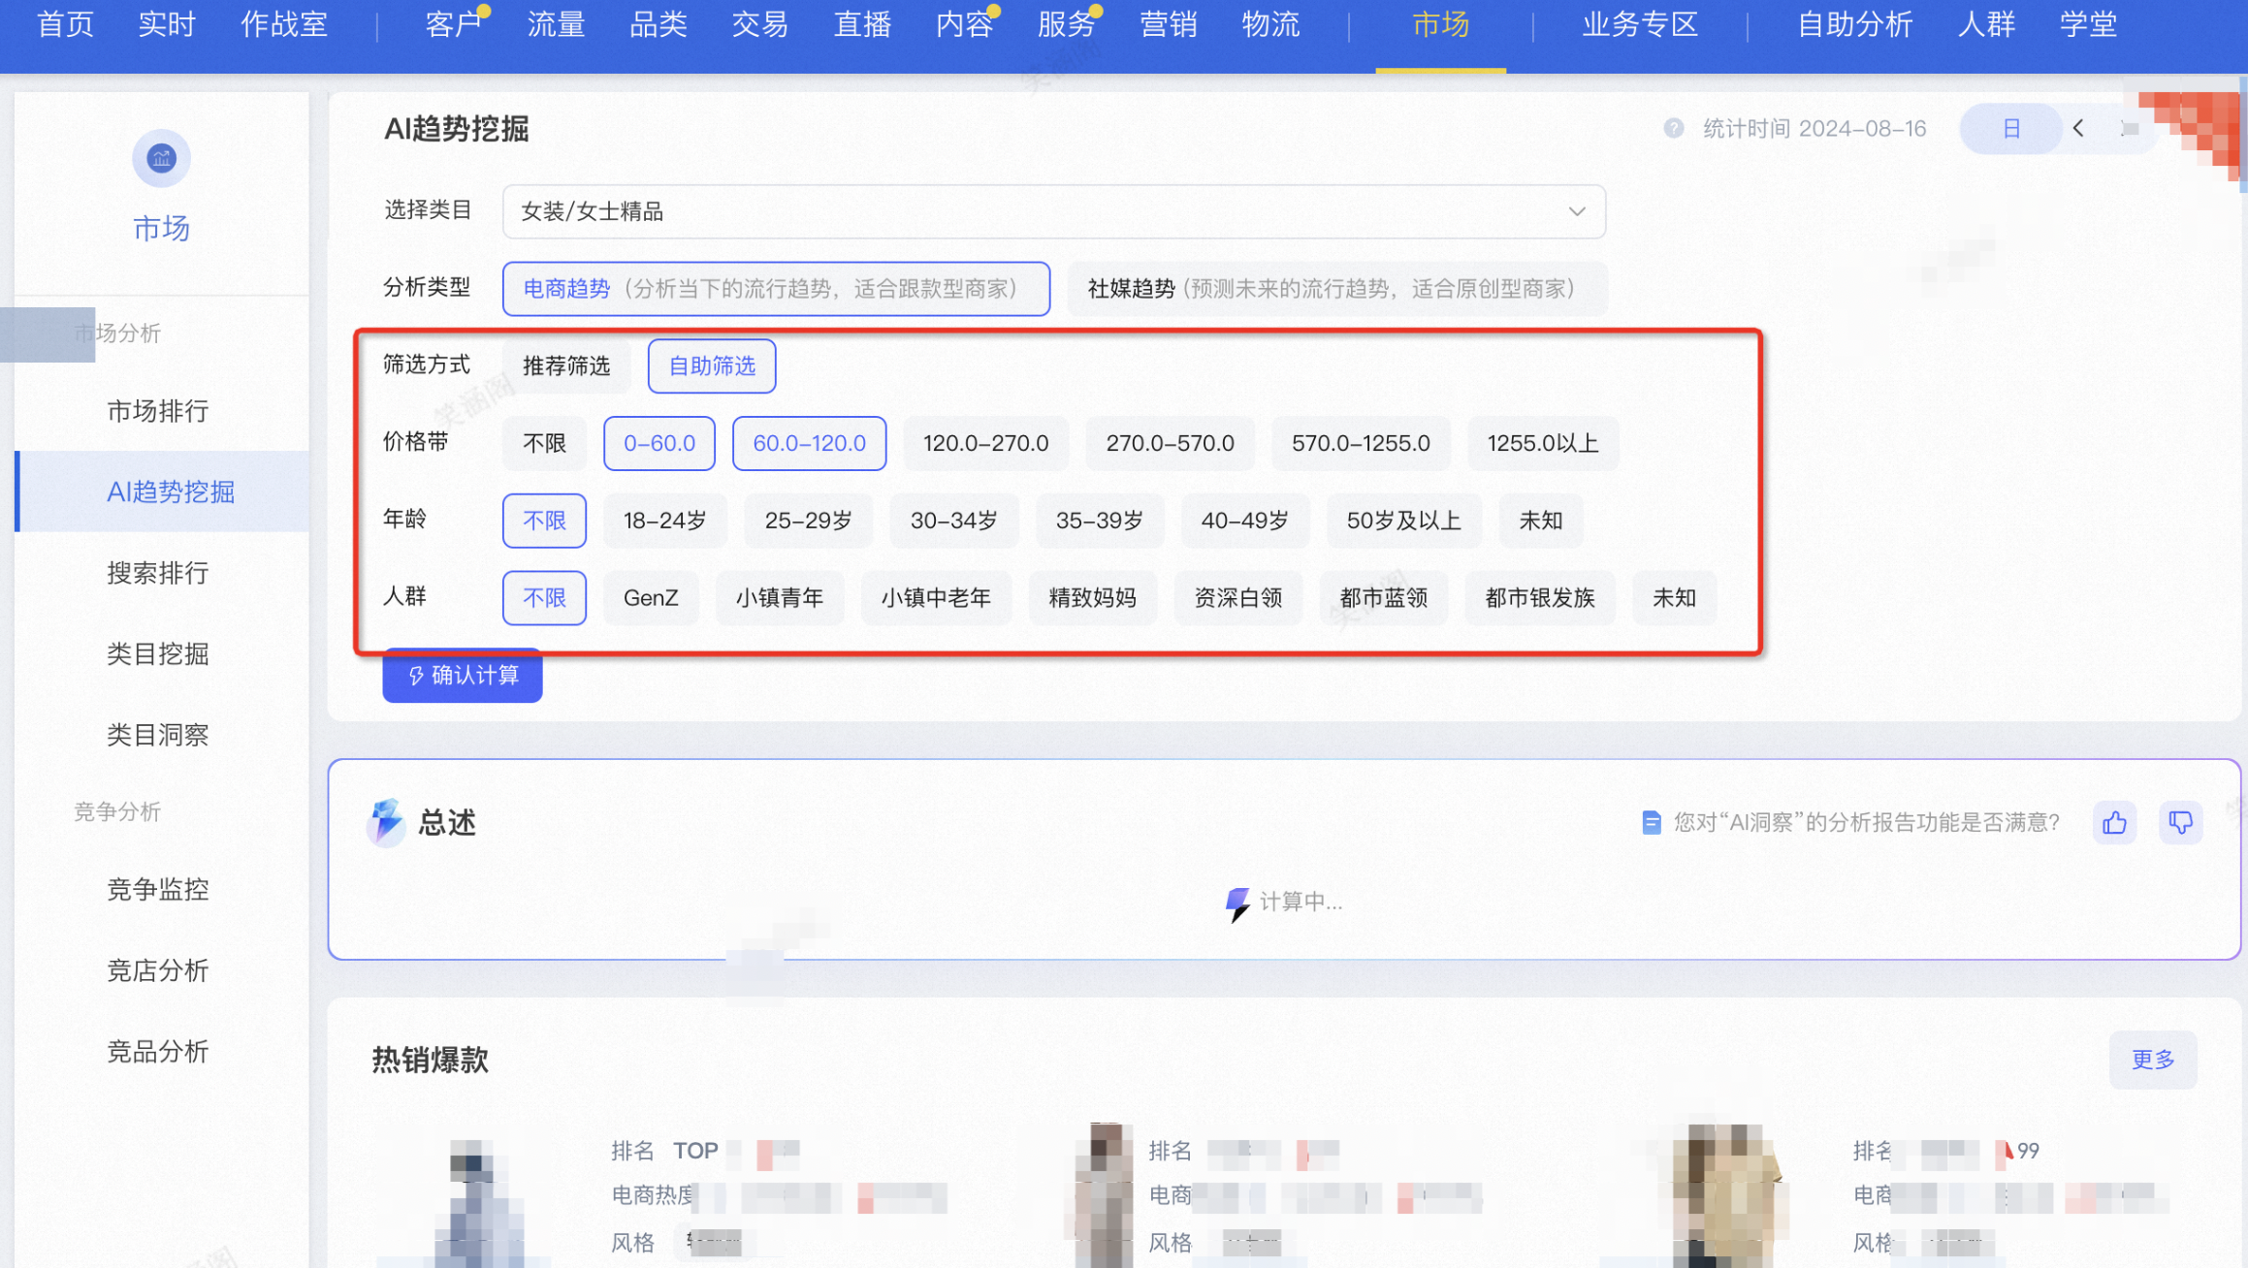
Task: Open 作战室 in top navigation
Action: pos(284,25)
